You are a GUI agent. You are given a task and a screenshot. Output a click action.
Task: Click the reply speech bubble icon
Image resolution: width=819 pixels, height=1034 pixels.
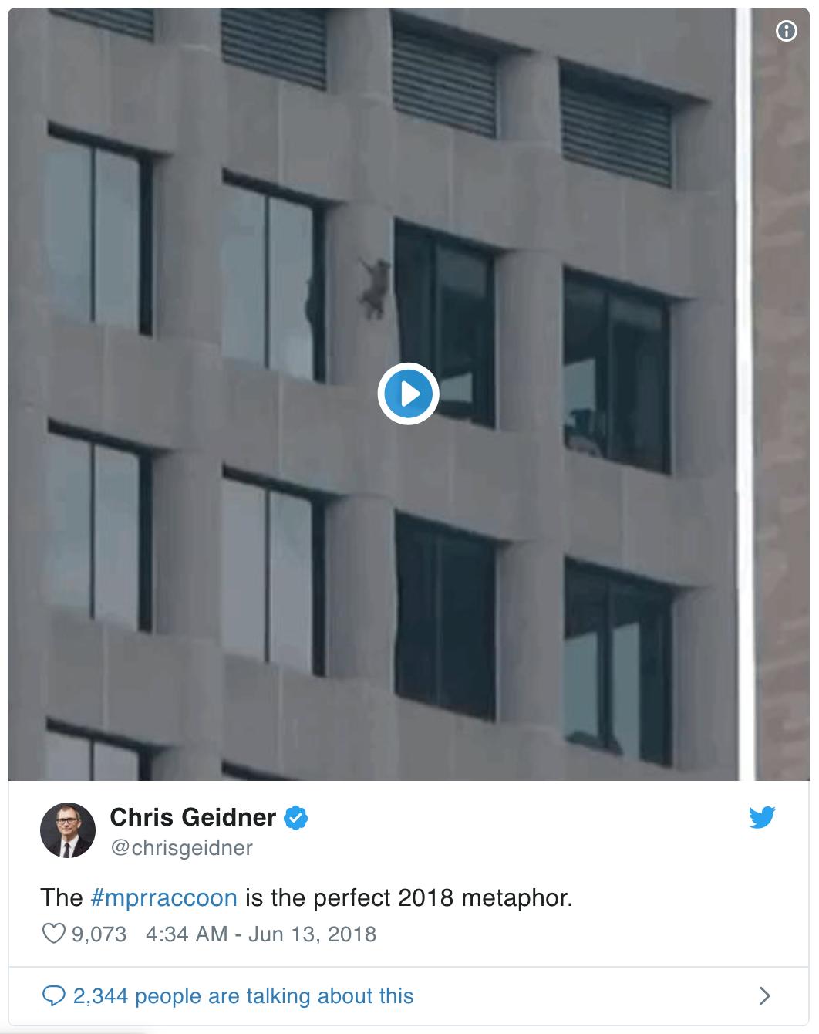coord(53,996)
